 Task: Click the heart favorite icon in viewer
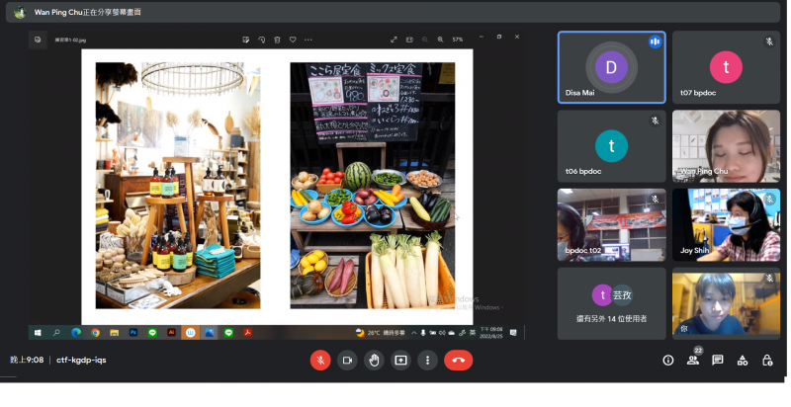[x=293, y=40]
